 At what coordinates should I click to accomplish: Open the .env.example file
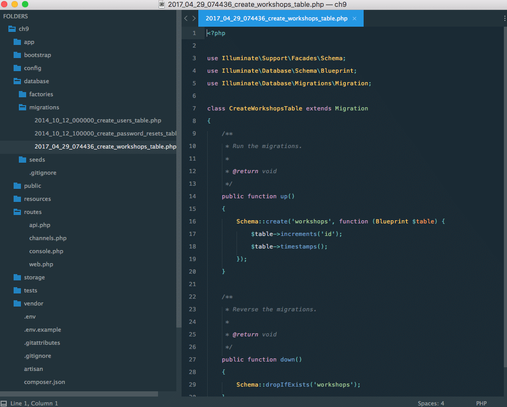(x=42, y=330)
